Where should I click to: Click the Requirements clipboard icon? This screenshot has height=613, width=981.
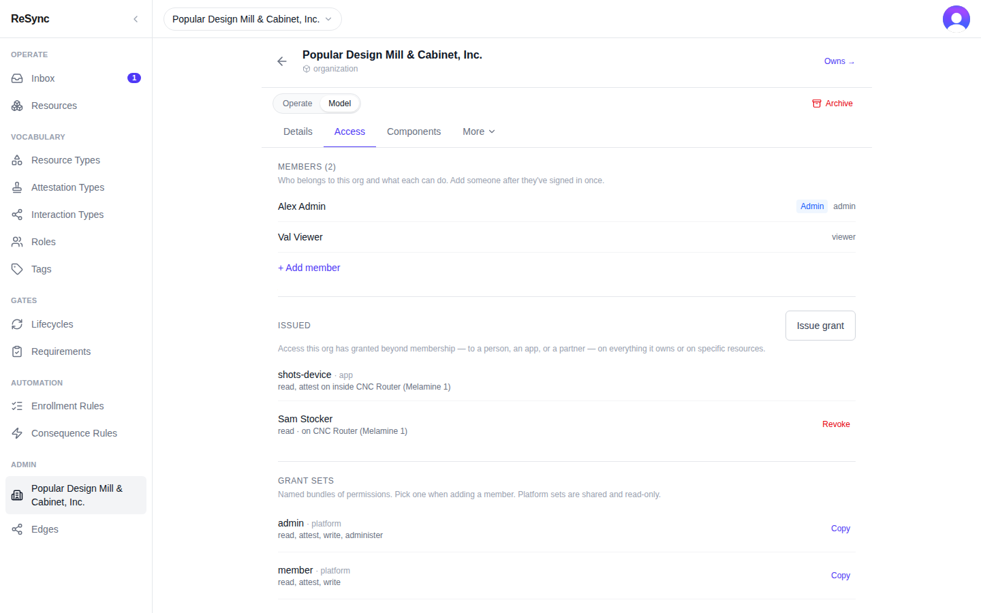[17, 351]
